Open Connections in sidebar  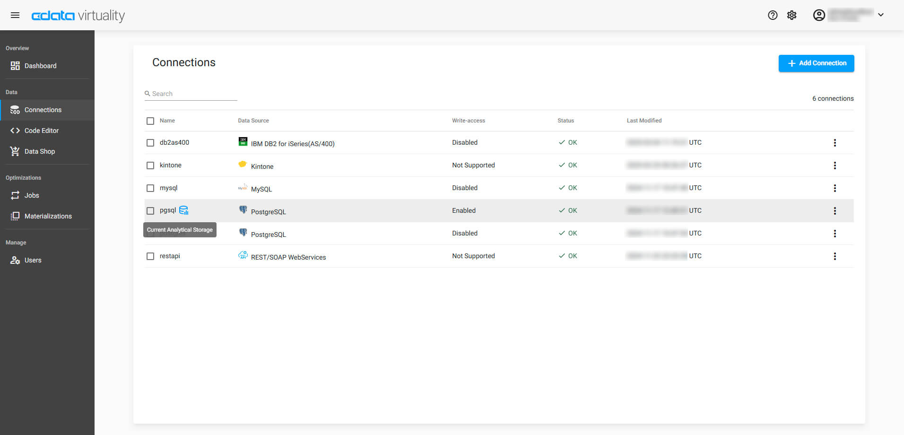coord(47,110)
